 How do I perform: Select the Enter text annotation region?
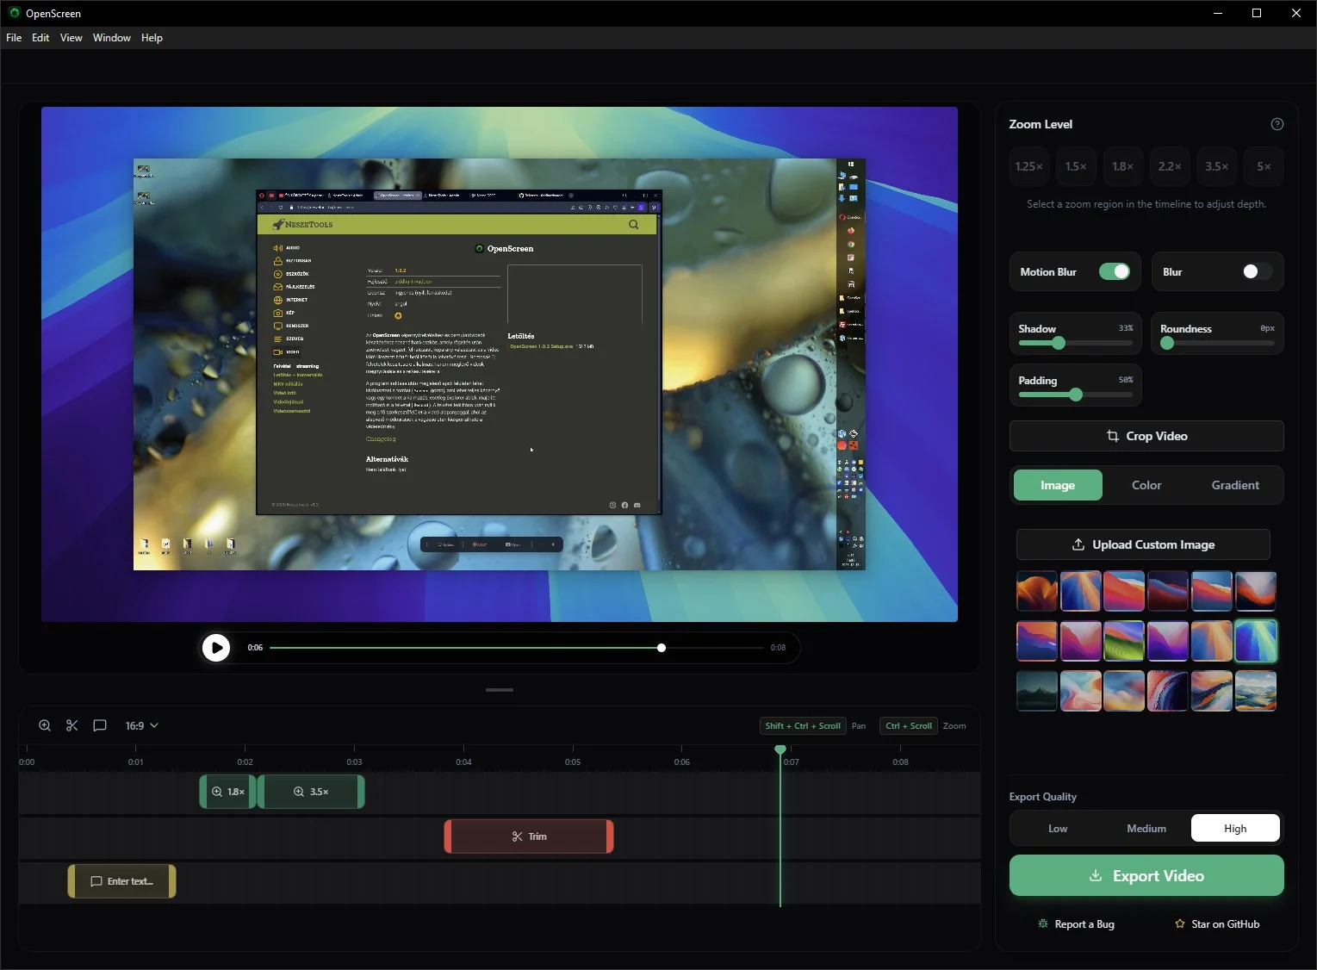[x=122, y=881]
